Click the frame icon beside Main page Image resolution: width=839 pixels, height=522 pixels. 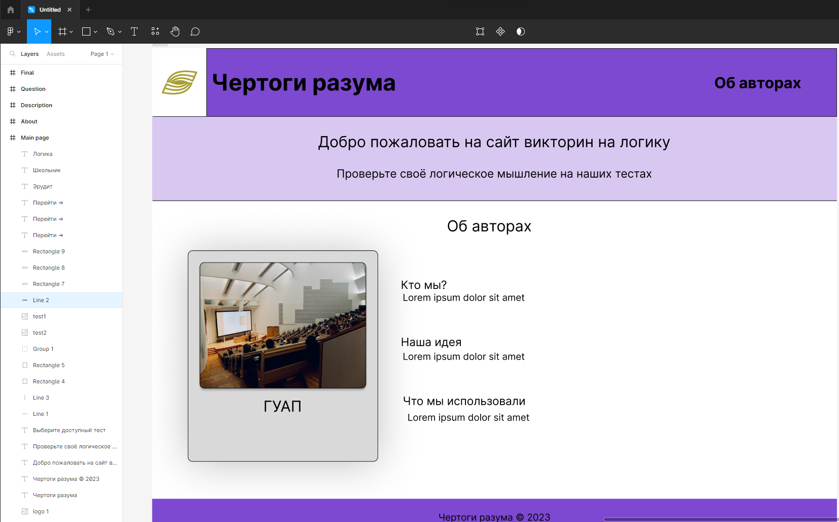pyautogui.click(x=13, y=138)
